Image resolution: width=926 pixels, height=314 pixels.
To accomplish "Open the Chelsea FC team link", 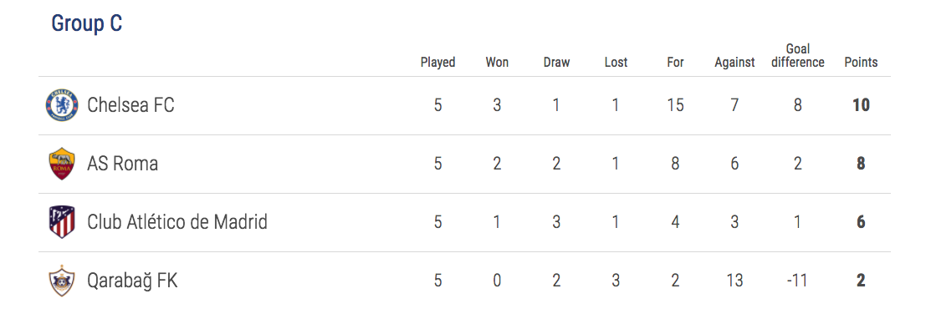I will [x=130, y=105].
